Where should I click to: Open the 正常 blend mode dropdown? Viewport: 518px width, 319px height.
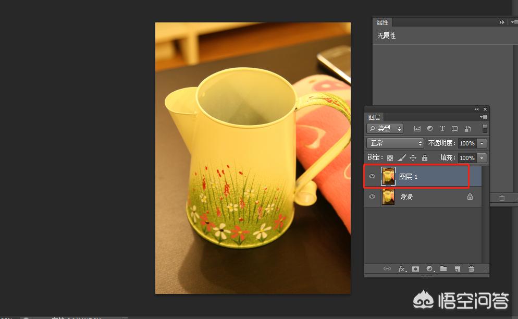[x=395, y=143]
